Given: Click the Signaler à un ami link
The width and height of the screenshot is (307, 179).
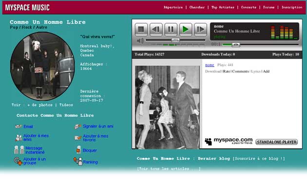Looking at the screenshot, I should coord(98,126).
